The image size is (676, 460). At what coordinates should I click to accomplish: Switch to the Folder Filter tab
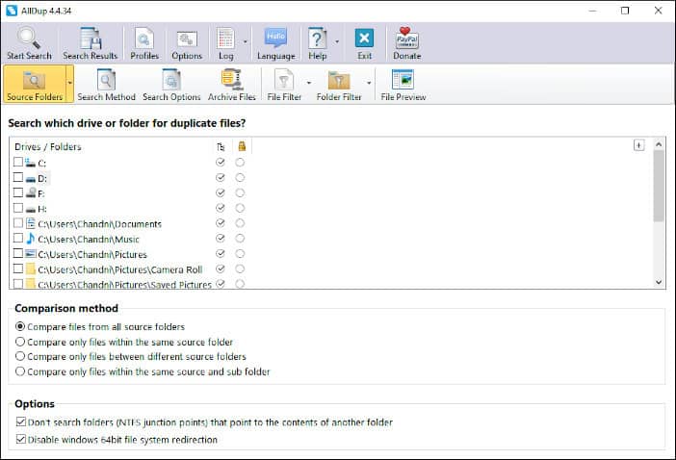coord(339,85)
